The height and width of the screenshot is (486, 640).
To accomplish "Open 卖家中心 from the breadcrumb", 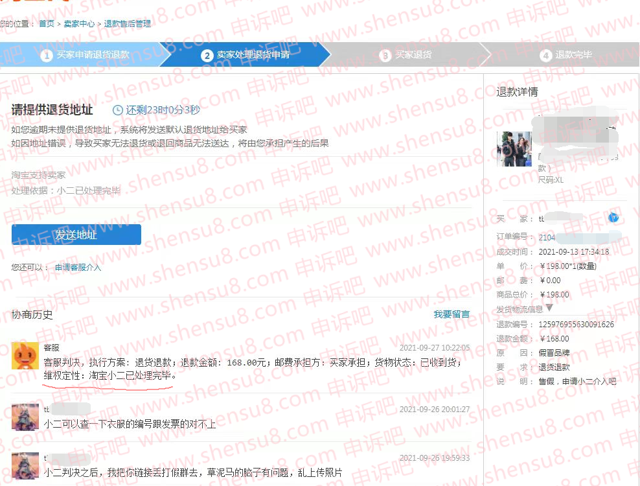I will pos(79,24).
